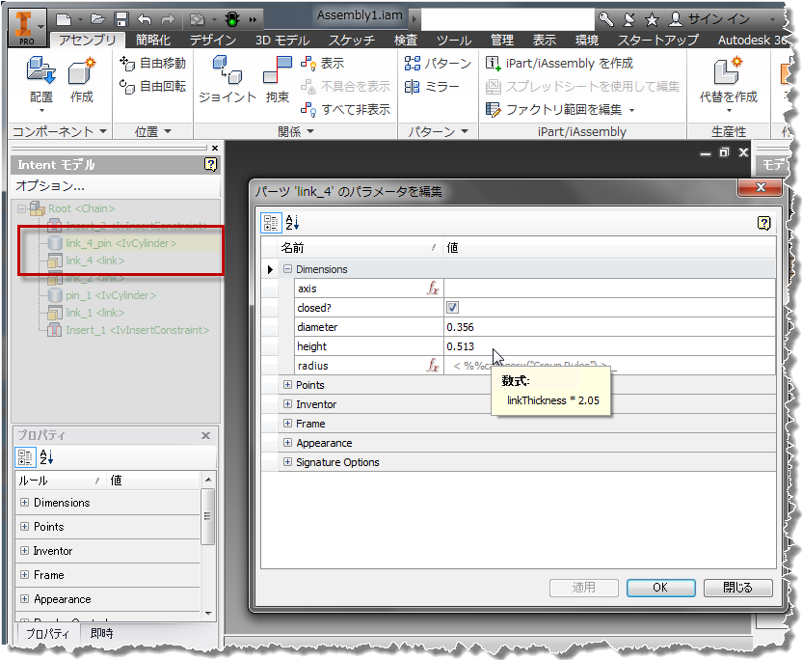The width and height of the screenshot is (802, 660).
Task: Open the コンポーネント panel dropdown
Action: (60, 131)
